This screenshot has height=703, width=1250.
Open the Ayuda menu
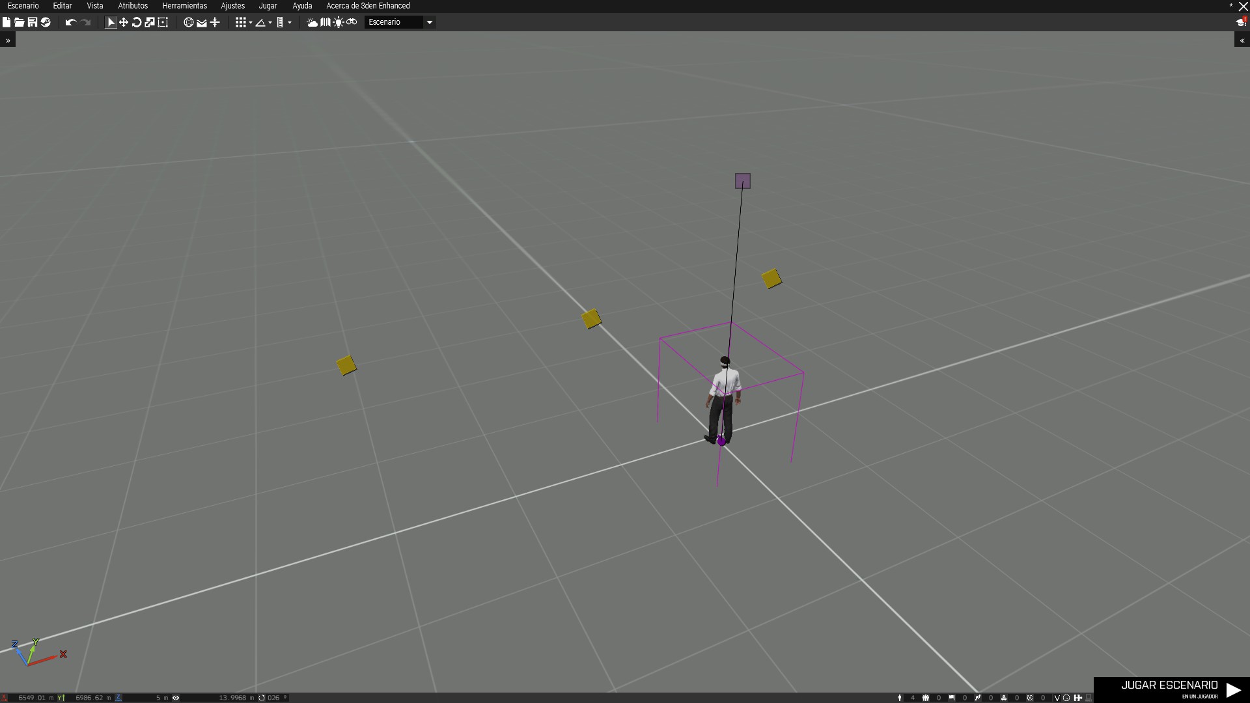[302, 6]
